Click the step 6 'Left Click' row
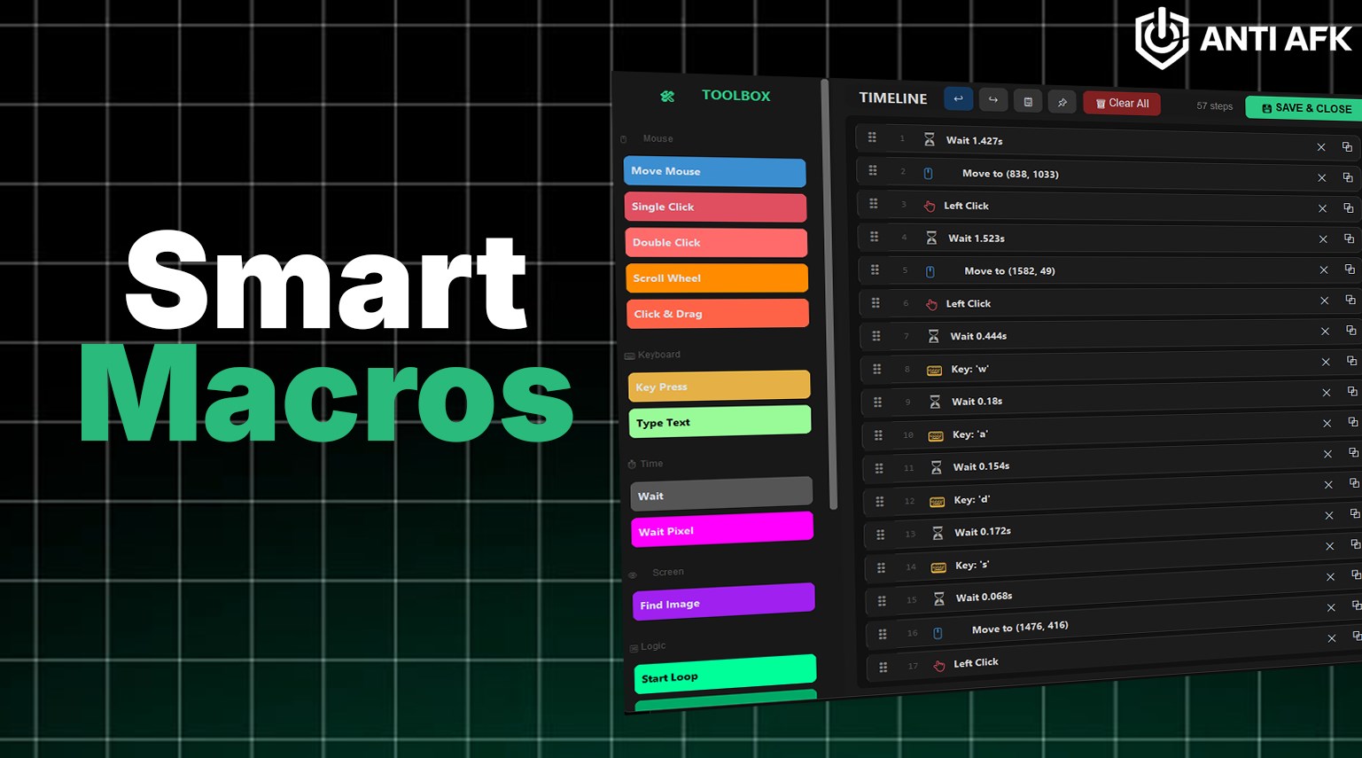 (x=1111, y=303)
